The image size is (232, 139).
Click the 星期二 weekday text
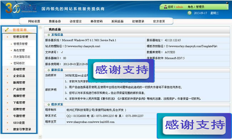pos(215,13)
